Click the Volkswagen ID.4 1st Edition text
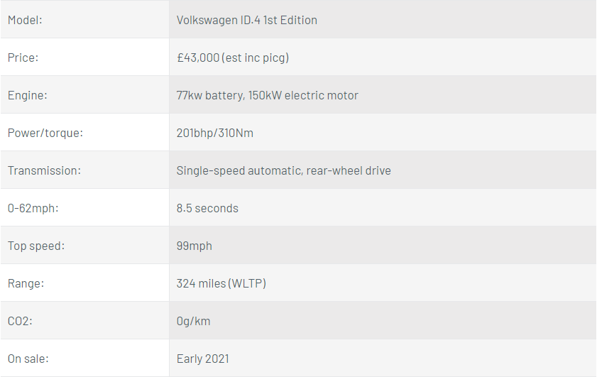 (246, 20)
